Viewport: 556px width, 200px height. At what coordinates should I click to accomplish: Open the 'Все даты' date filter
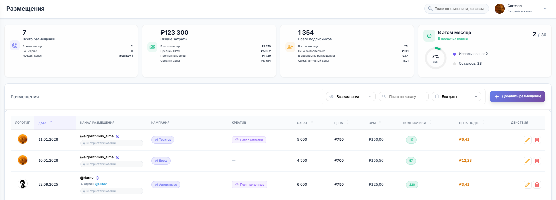click(x=456, y=97)
